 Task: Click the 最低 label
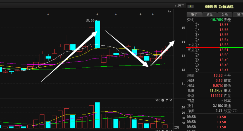click(227, 85)
